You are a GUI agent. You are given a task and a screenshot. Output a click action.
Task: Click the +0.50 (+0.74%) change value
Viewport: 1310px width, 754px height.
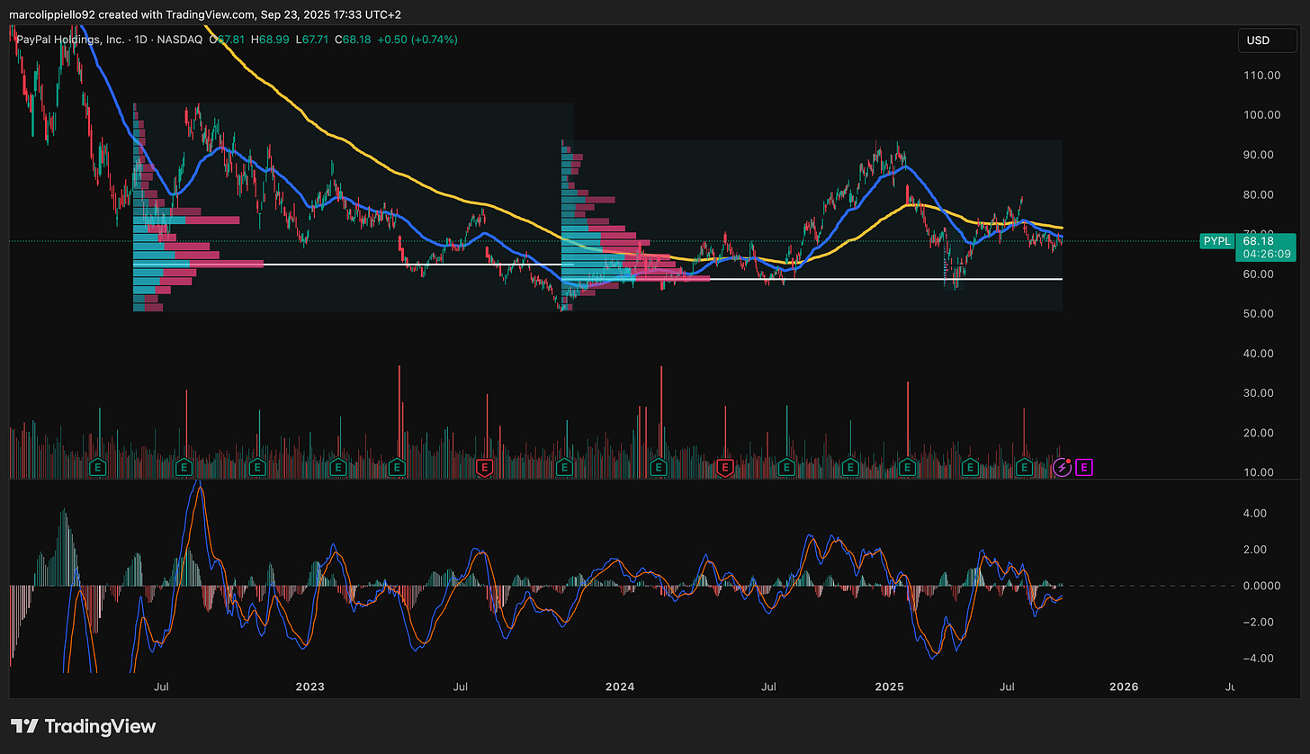pyautogui.click(x=418, y=40)
